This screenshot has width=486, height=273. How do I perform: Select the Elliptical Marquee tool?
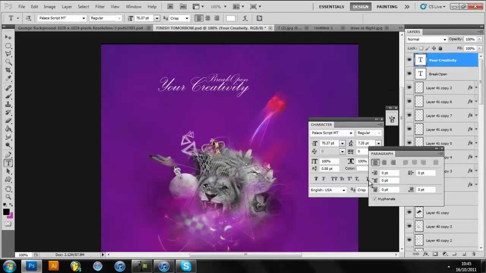pyautogui.click(x=8, y=45)
